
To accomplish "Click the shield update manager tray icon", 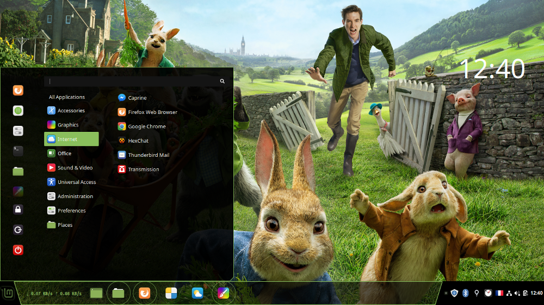I will coord(454,293).
